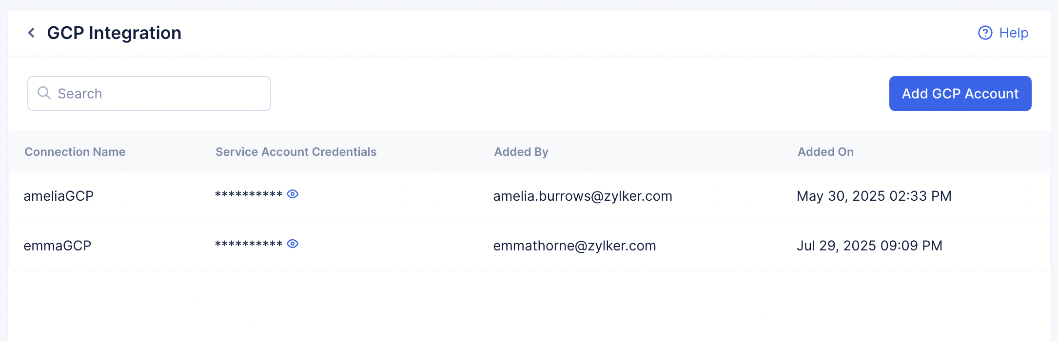Viewport: 1058px width, 342px height.
Task: Click the Help question mark icon
Action: (x=985, y=33)
